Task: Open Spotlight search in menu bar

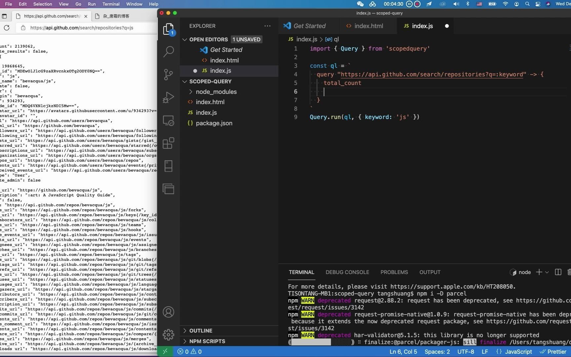Action: pyautogui.click(x=527, y=4)
